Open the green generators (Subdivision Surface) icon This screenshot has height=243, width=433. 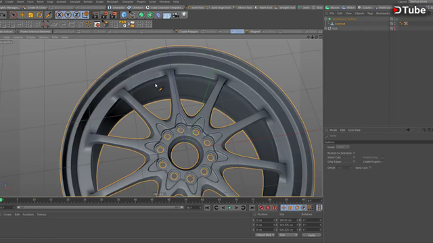tap(141, 15)
